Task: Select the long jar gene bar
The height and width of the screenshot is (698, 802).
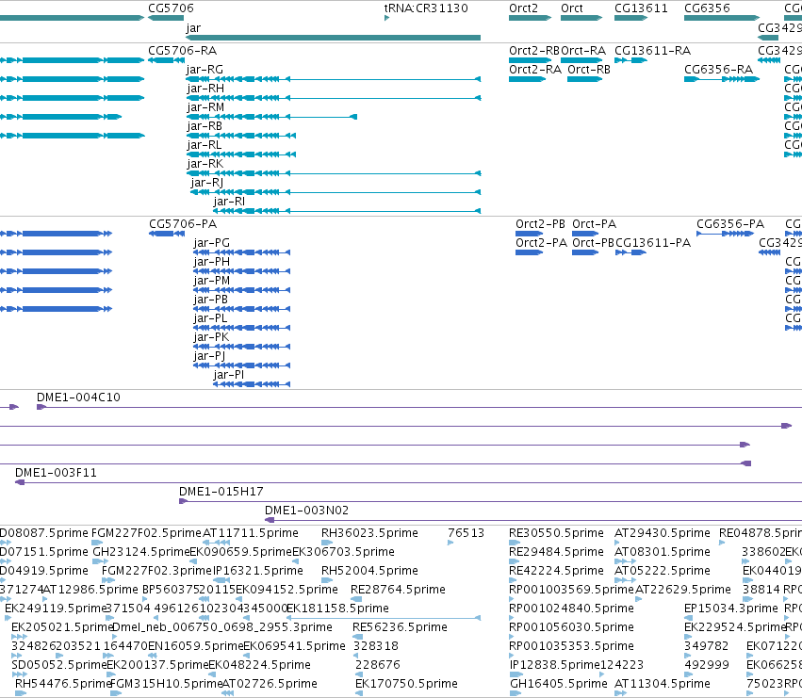Action: (x=333, y=38)
